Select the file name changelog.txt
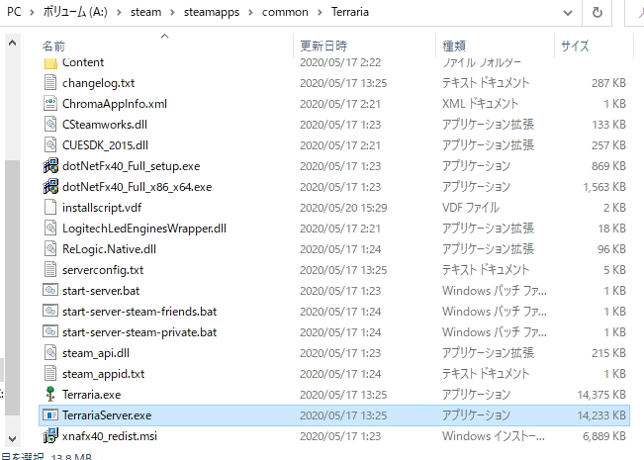The height and width of the screenshot is (460, 644). [x=98, y=83]
